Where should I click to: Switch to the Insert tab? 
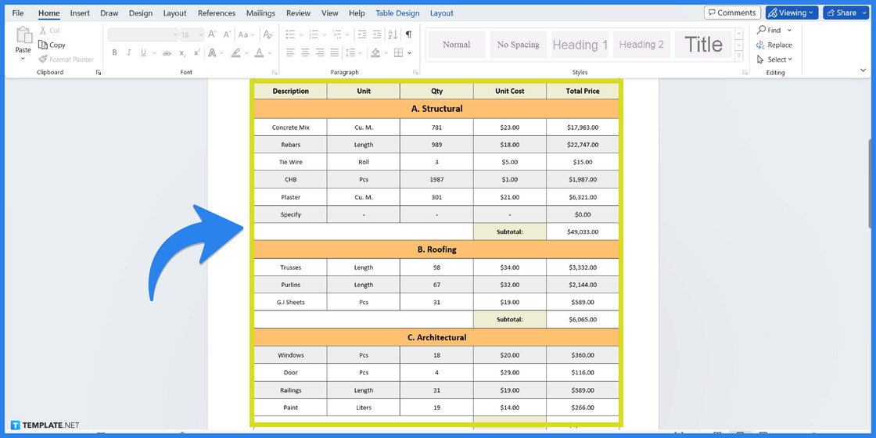click(80, 13)
